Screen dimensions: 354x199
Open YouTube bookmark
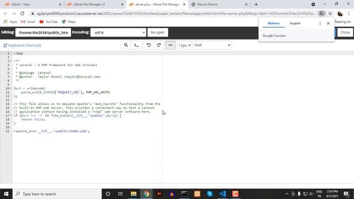pos(48,22)
